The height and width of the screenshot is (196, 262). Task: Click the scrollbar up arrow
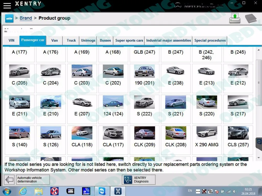[x=259, y=50]
